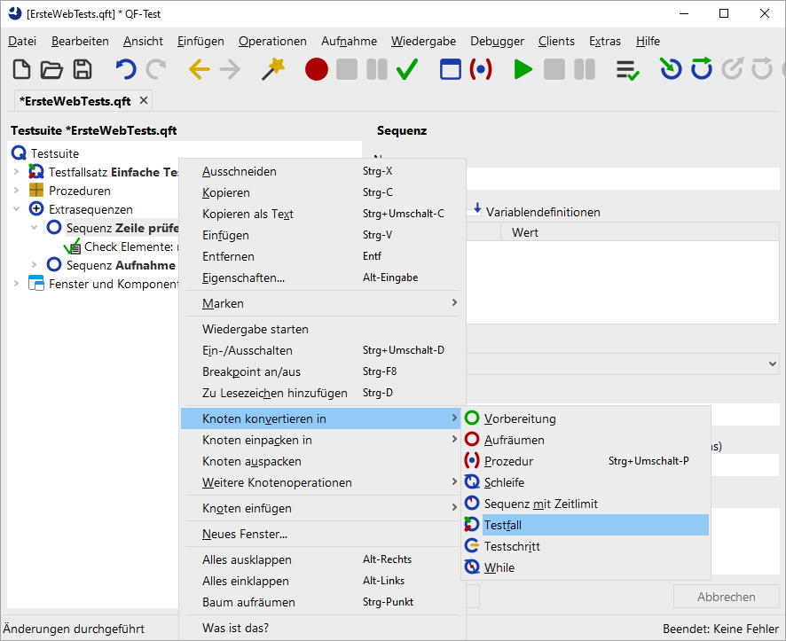Switch to the ErsteWebTests.qft tab
This screenshot has width=786, height=641.
coord(75,101)
